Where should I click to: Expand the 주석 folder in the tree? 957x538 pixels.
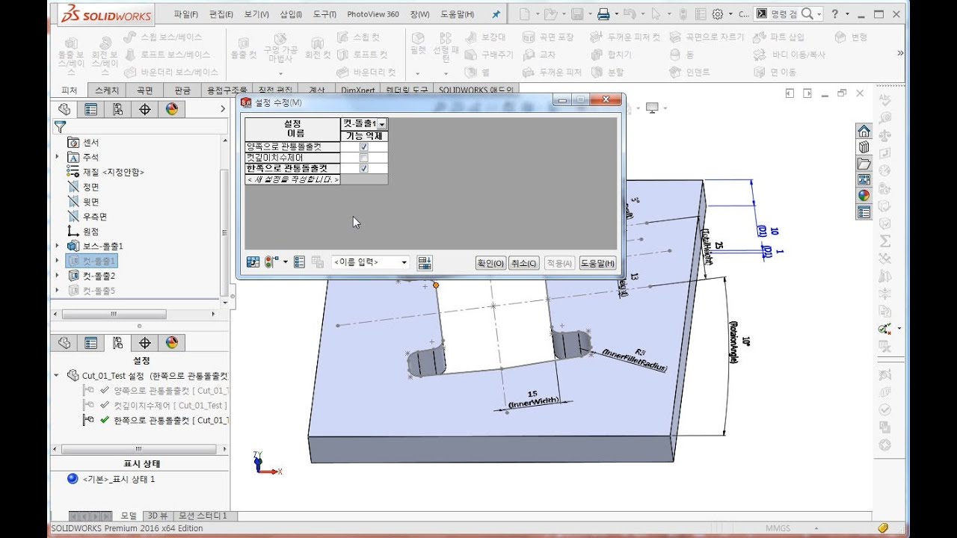pyautogui.click(x=58, y=157)
